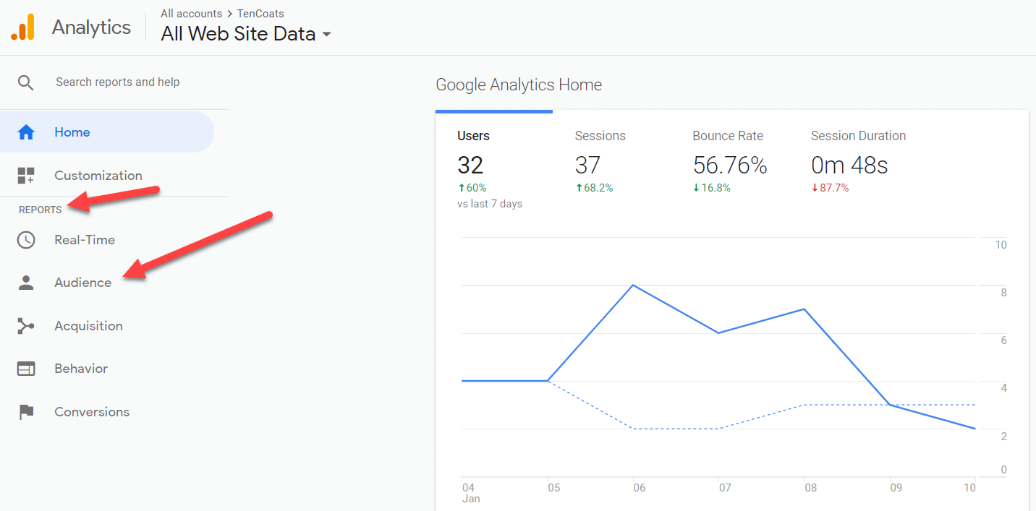Click the Audience person icon
Image resolution: width=1036 pixels, height=511 pixels.
pyautogui.click(x=26, y=283)
